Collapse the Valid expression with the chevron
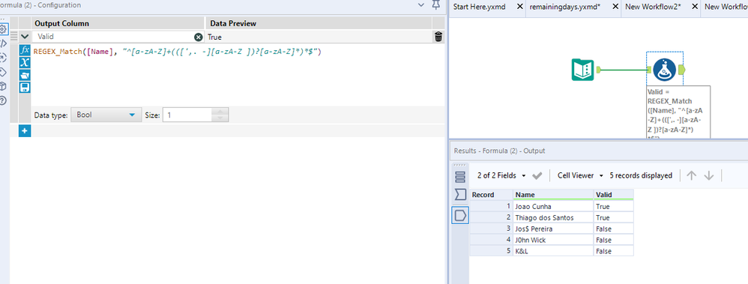Viewport: 748px width, 284px height. tap(25, 36)
